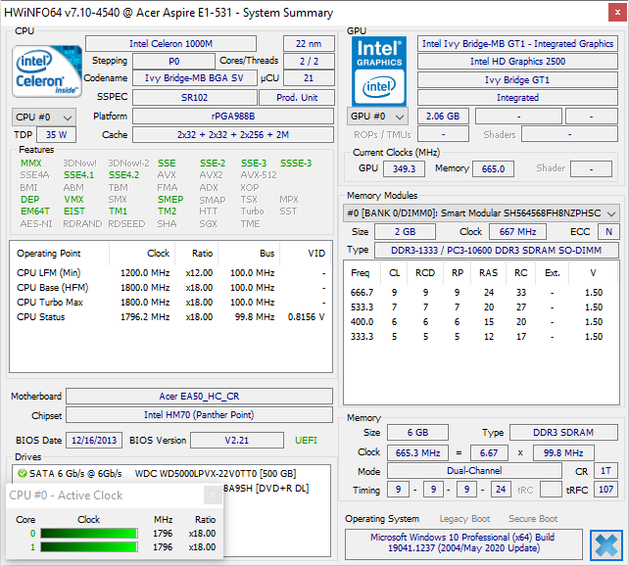Click the Mode Dual-Channel field
629x566 pixels.
[x=474, y=471]
